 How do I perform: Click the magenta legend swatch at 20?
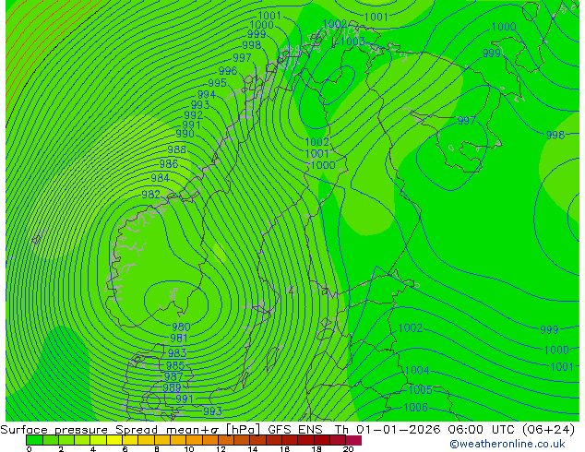tap(353, 440)
